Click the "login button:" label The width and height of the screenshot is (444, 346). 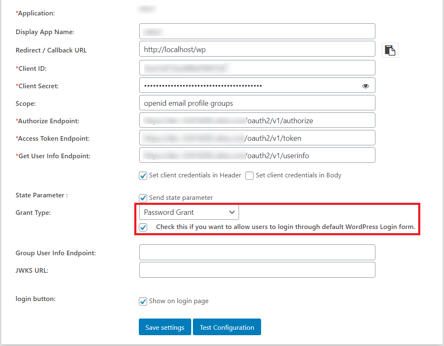35,299
